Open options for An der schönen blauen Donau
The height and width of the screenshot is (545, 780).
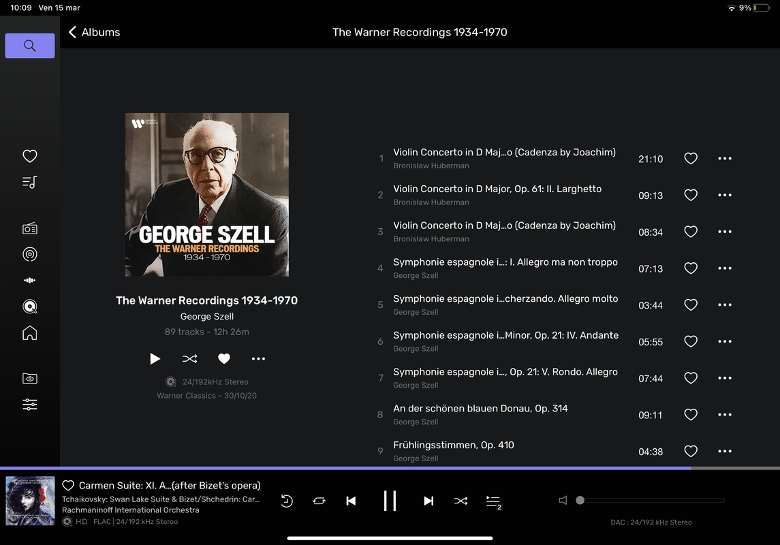725,415
